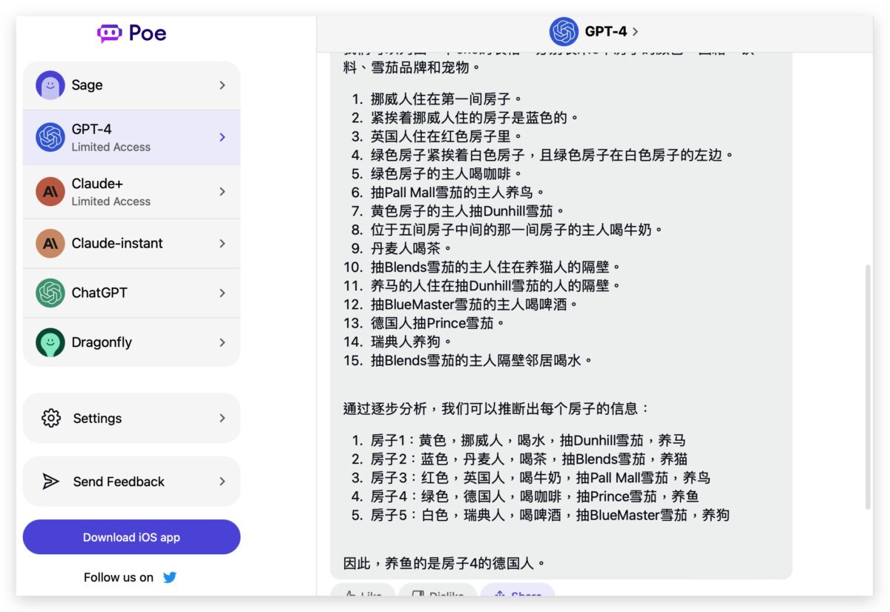Click the Settings gear icon
This screenshot has width=890, height=612.
[51, 418]
